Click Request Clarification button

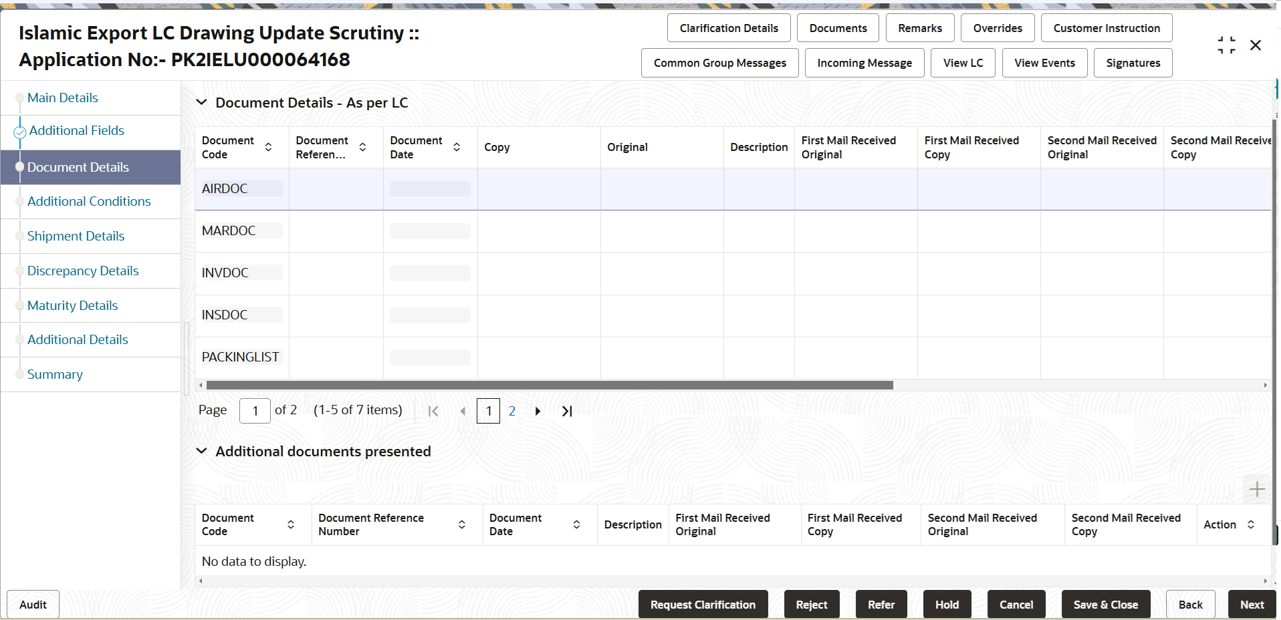pos(703,605)
